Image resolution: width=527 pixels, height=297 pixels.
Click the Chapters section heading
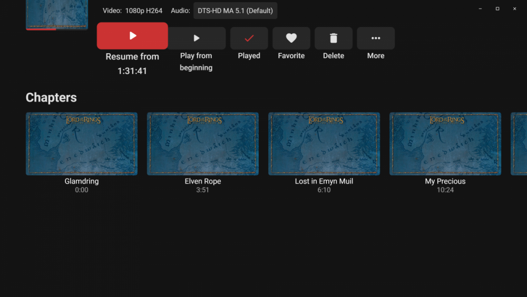click(x=51, y=98)
